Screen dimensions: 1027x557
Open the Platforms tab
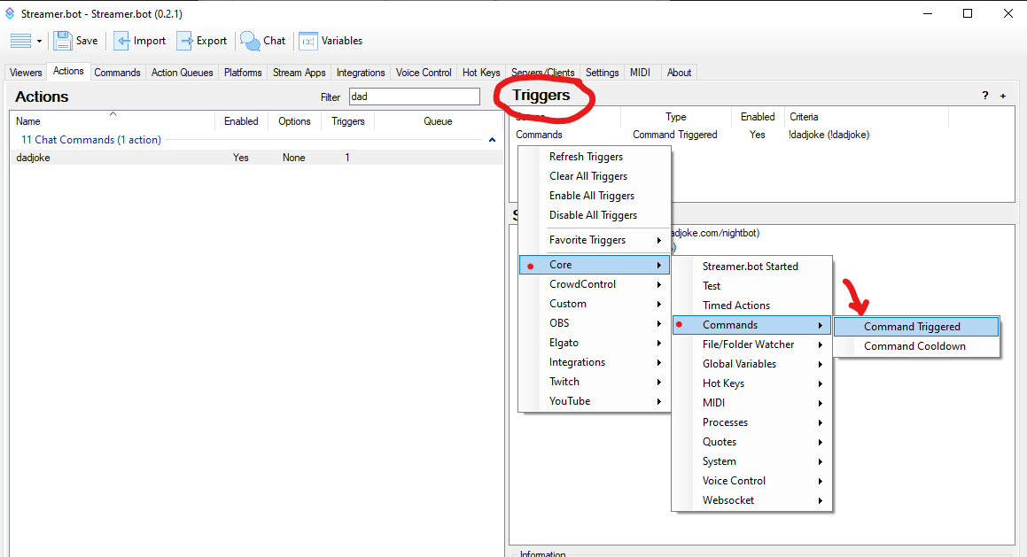(x=243, y=73)
